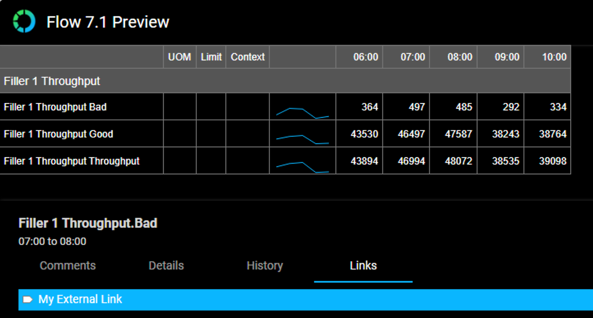This screenshot has height=318, width=593.
Task: Open the Comments tab
Action: pos(68,266)
